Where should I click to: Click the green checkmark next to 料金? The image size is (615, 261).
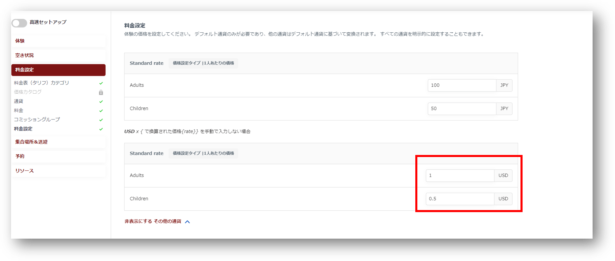point(101,111)
